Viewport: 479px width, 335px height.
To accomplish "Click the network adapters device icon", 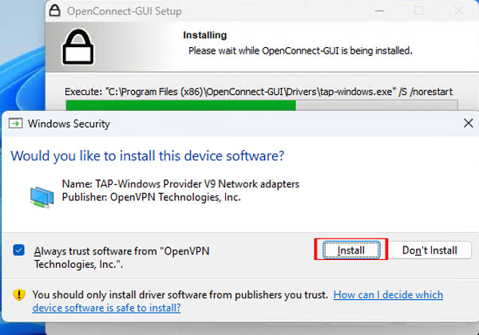I will tap(42, 195).
